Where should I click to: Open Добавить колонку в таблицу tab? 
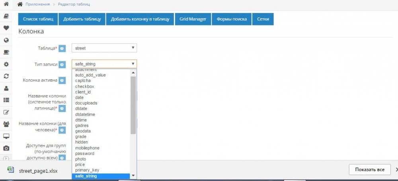(140, 19)
